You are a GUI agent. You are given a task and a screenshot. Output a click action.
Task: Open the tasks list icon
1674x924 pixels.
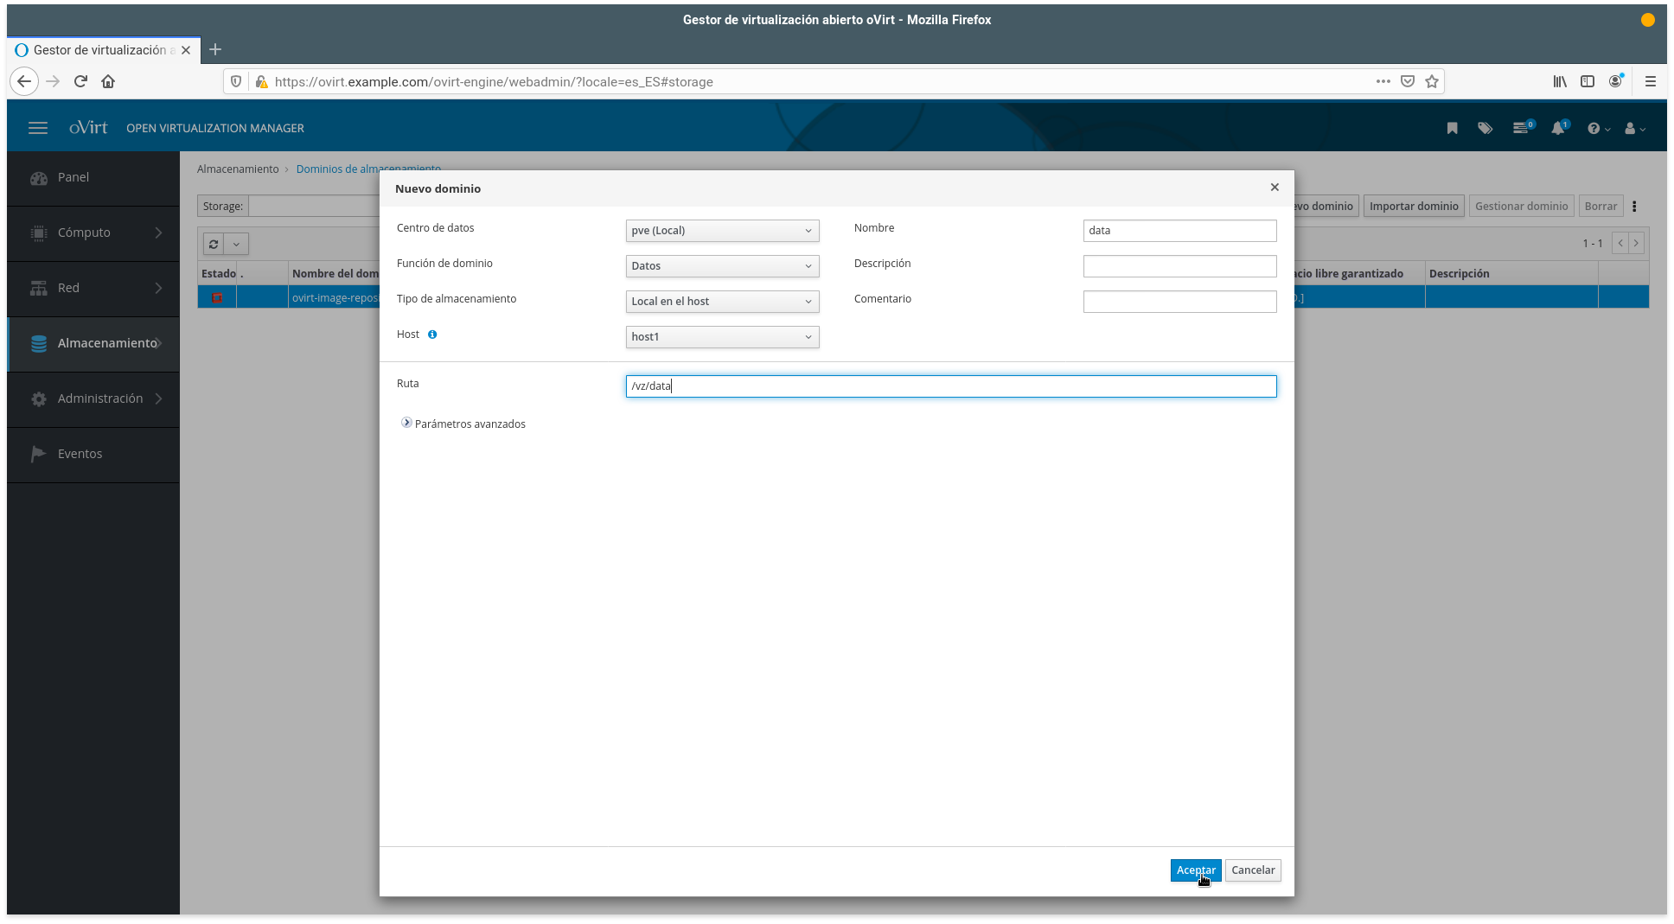[x=1520, y=128]
